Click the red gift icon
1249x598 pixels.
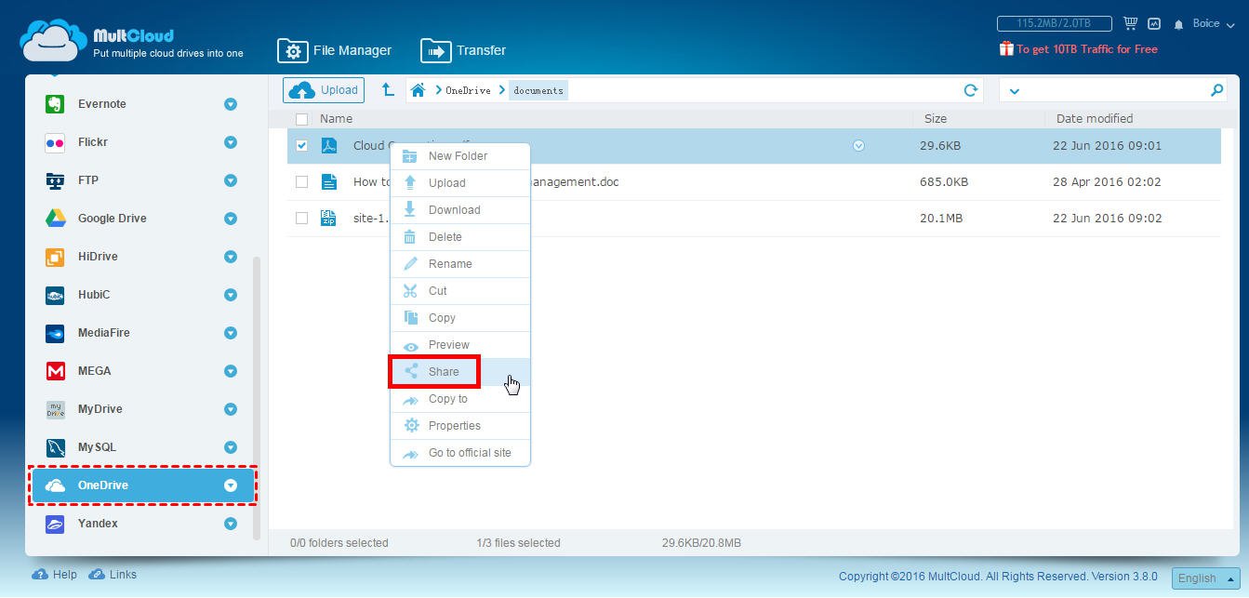[1005, 48]
